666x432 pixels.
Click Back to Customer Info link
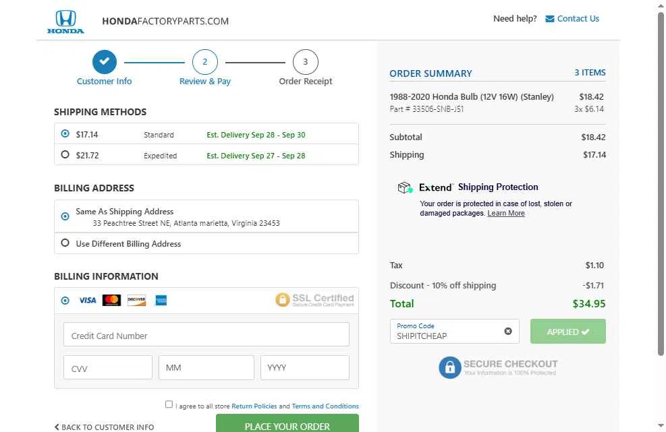click(x=104, y=427)
